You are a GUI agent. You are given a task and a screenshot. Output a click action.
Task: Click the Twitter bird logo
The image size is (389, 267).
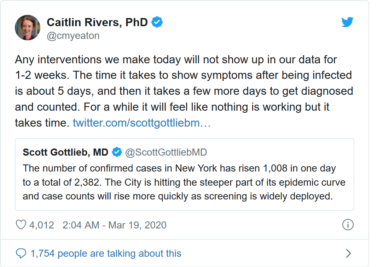tap(347, 23)
